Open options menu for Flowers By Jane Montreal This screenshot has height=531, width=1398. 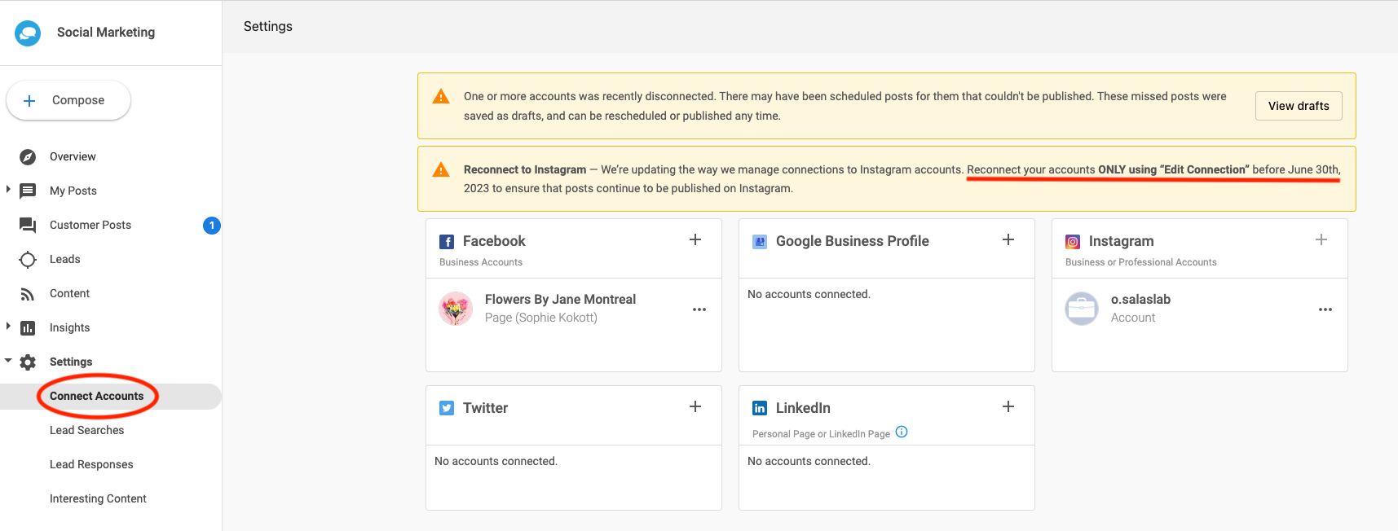tap(699, 309)
